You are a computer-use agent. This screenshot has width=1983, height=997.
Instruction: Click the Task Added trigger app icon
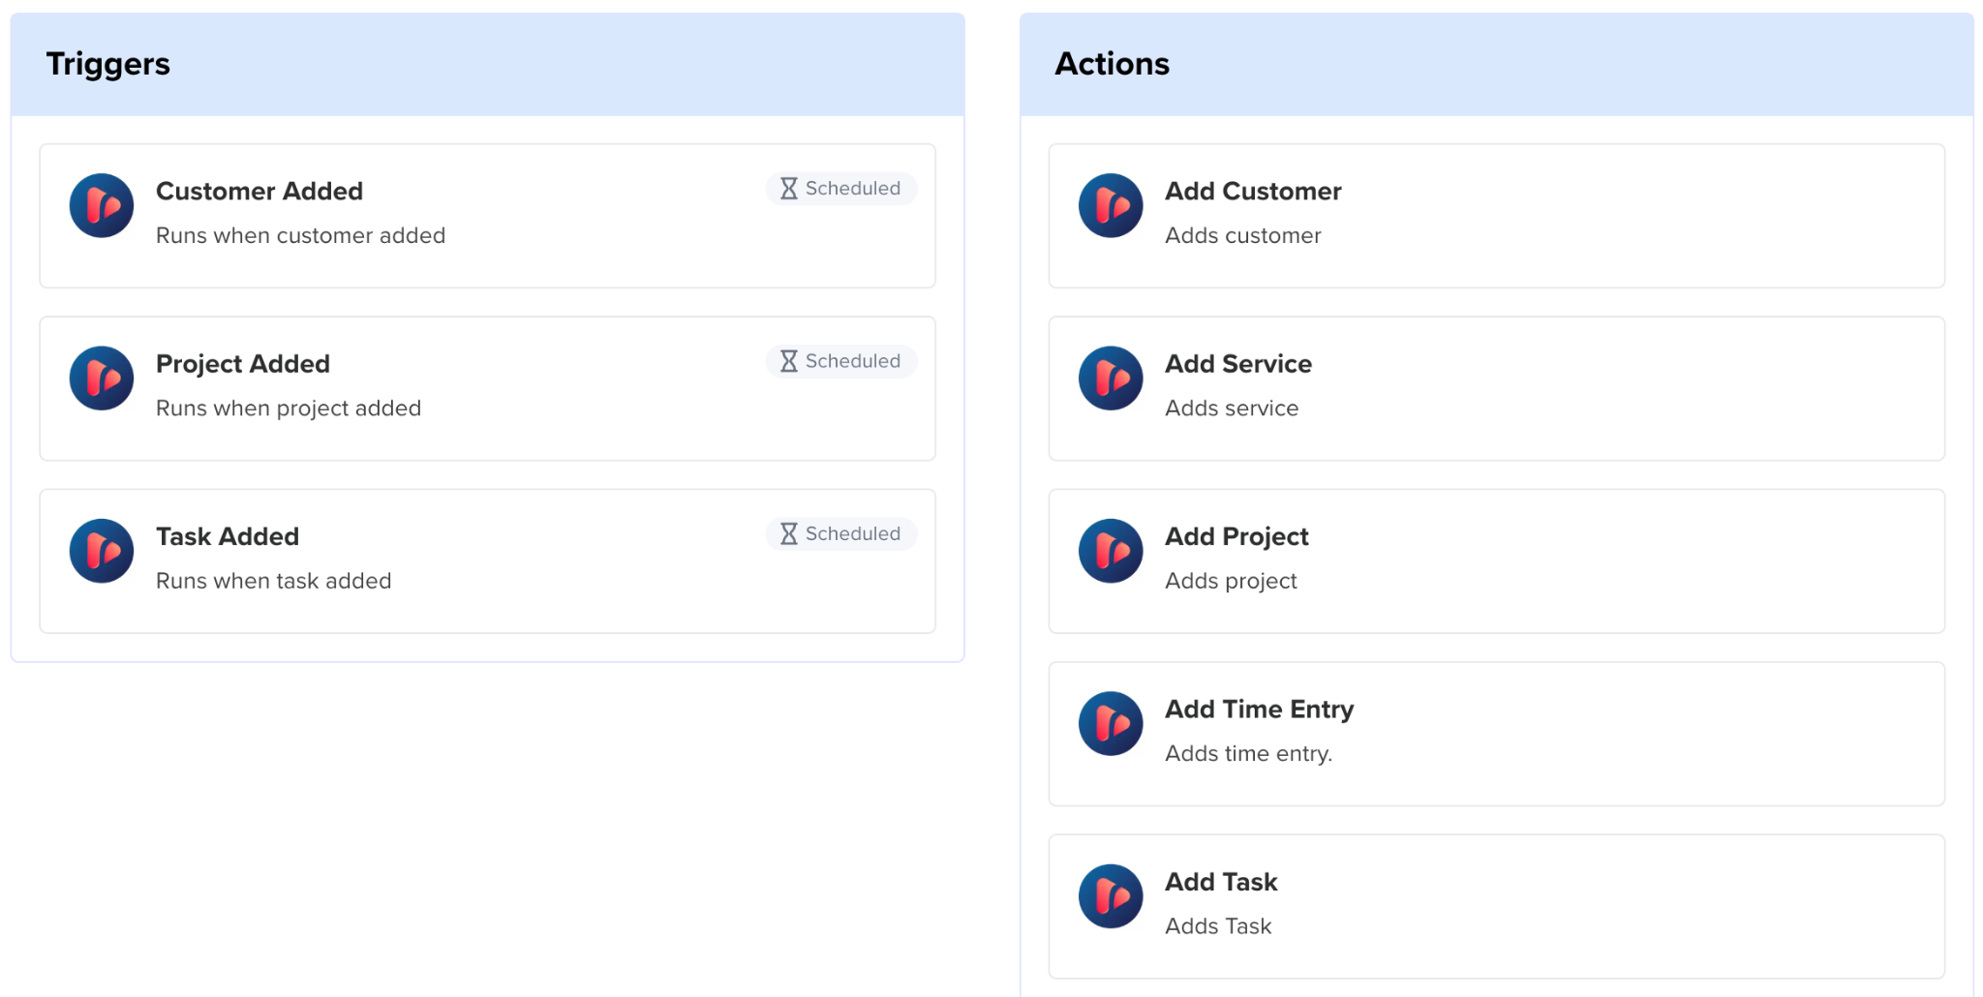pyautogui.click(x=102, y=551)
